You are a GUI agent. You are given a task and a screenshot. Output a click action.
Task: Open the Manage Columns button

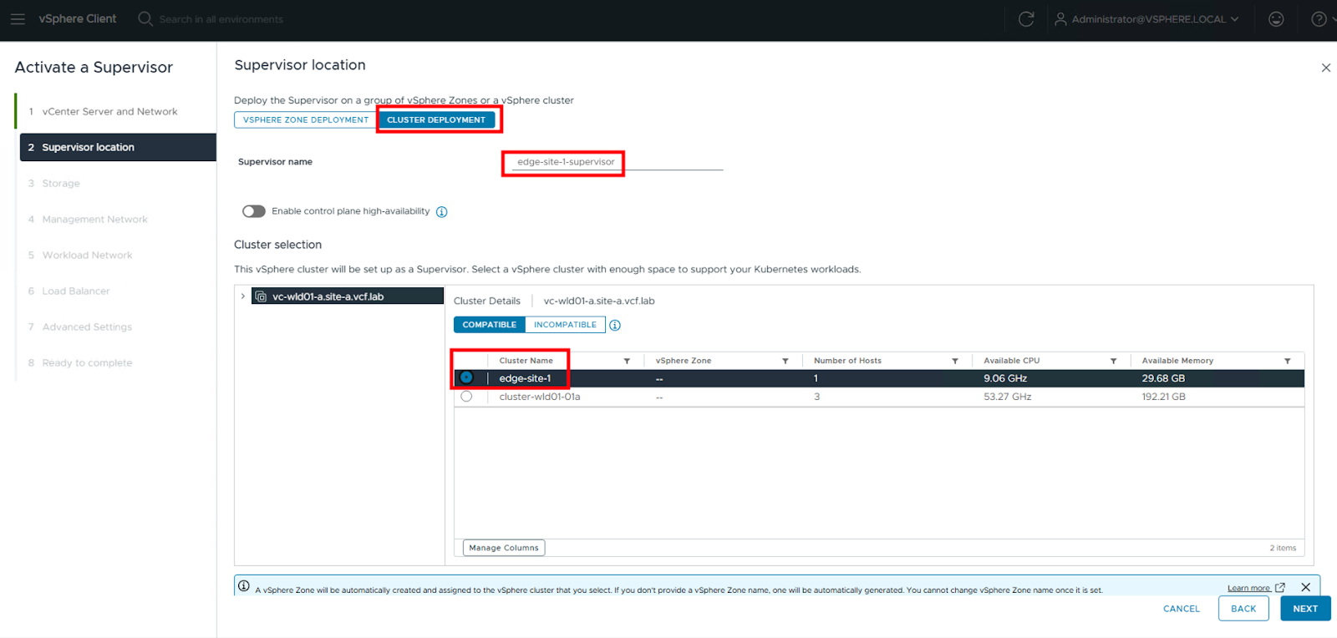(504, 548)
